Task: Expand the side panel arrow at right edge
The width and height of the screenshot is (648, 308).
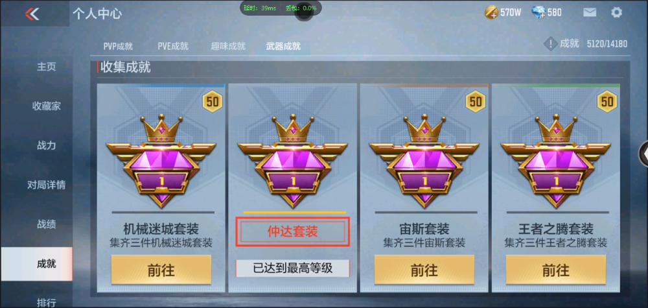Action: tap(644, 154)
